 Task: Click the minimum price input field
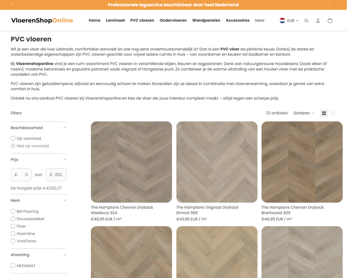pyautogui.click(x=21, y=175)
